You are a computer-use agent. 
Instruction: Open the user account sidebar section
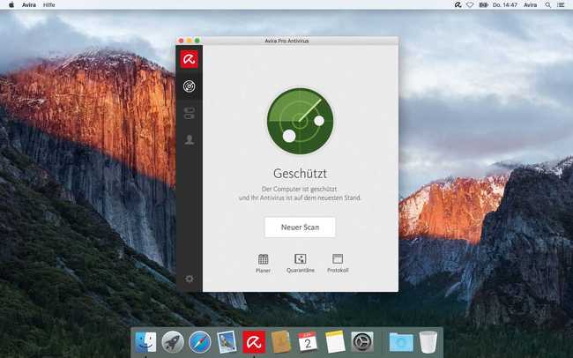(x=189, y=139)
